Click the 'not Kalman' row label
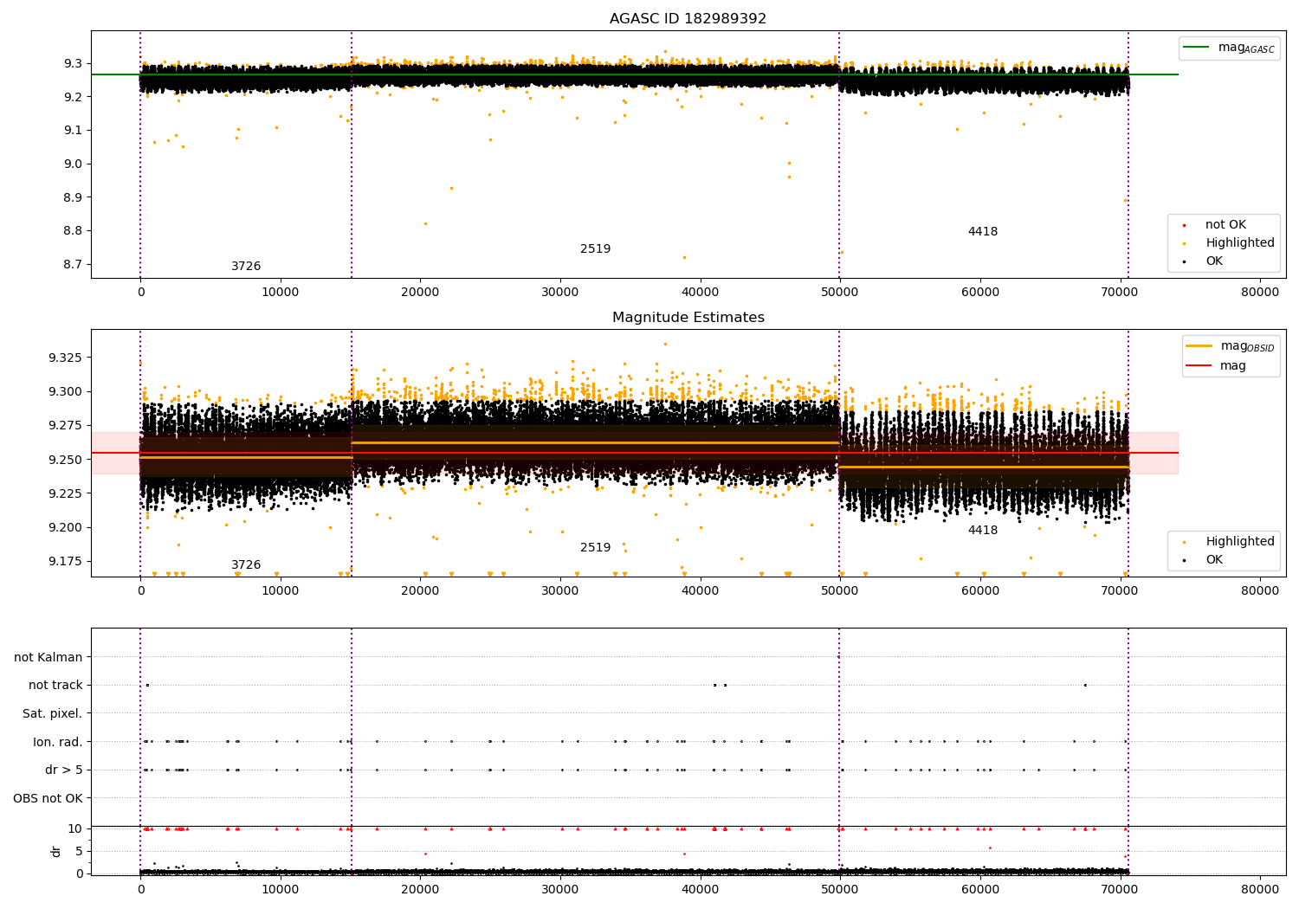 point(48,658)
